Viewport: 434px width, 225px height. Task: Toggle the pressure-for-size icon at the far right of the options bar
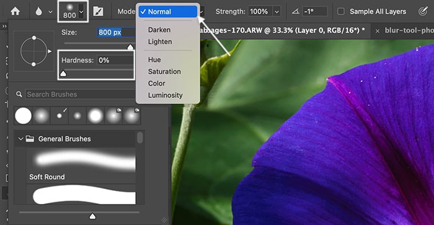click(423, 11)
